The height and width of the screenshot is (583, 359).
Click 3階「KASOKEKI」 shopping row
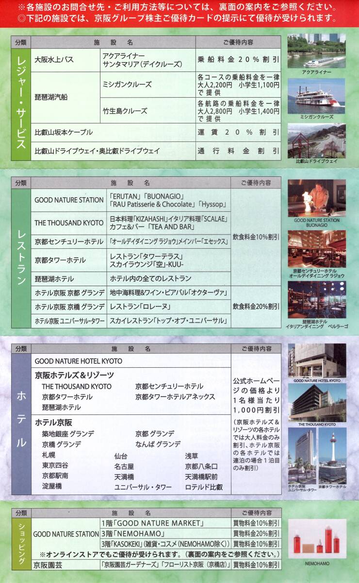pos(165,544)
